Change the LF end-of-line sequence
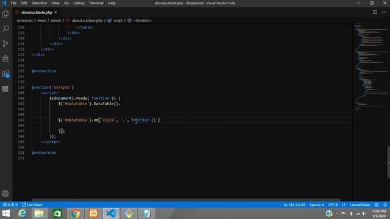 (x=344, y=205)
